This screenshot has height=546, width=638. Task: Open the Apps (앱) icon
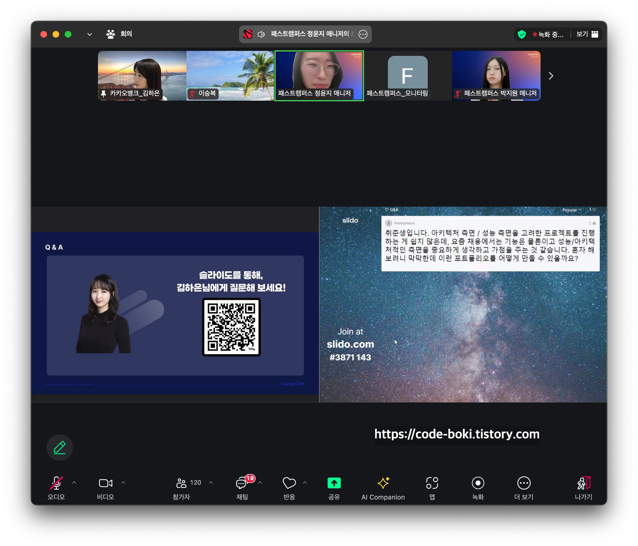point(432,483)
